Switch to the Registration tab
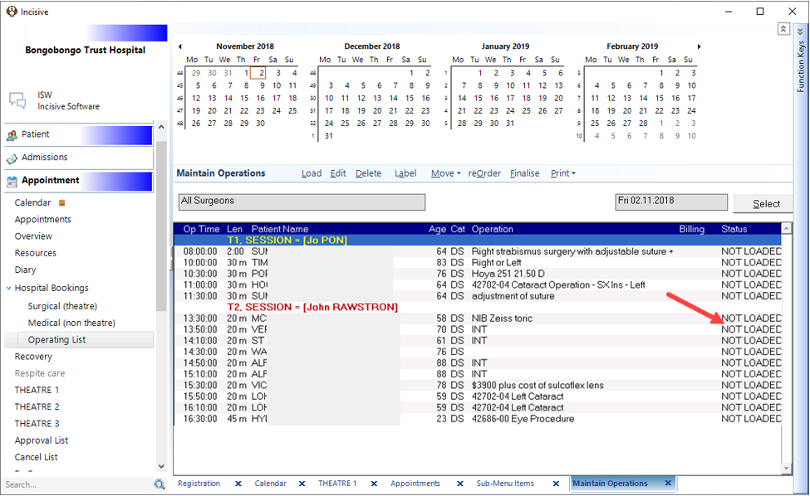The image size is (810, 496). point(199,484)
